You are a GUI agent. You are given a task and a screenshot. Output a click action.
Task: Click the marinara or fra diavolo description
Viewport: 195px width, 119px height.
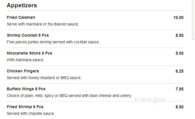tap(43, 24)
